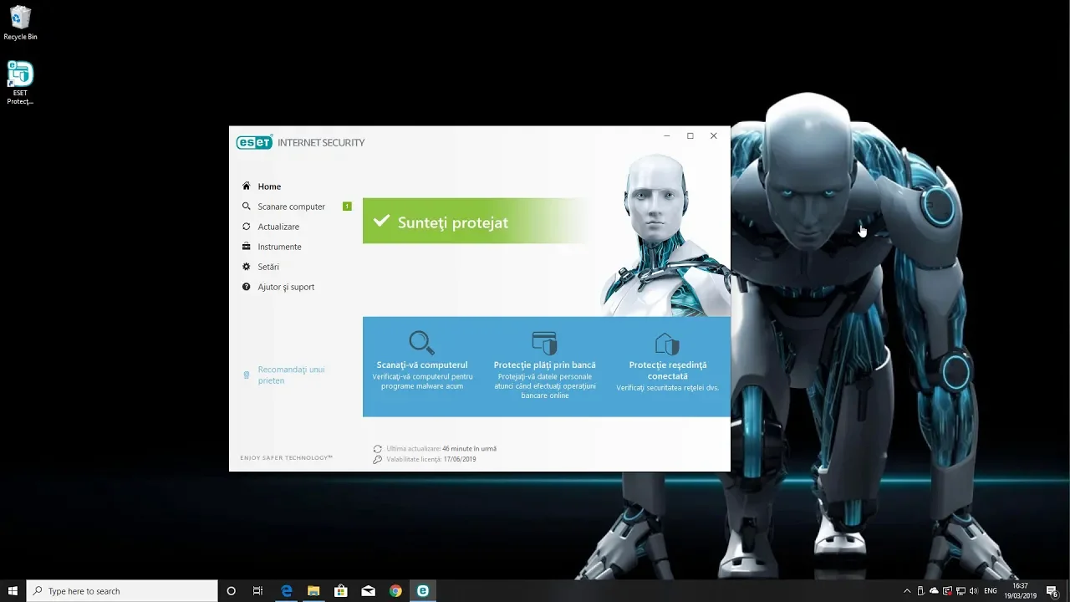Screen dimensions: 1070x602
Task: Select the ESET Protecție desktop shortcut
Action: coord(20,83)
